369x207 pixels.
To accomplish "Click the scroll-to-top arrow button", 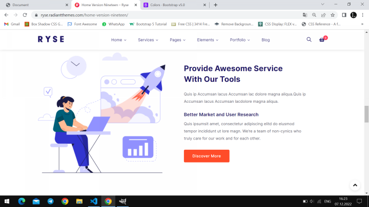I will [x=355, y=185].
